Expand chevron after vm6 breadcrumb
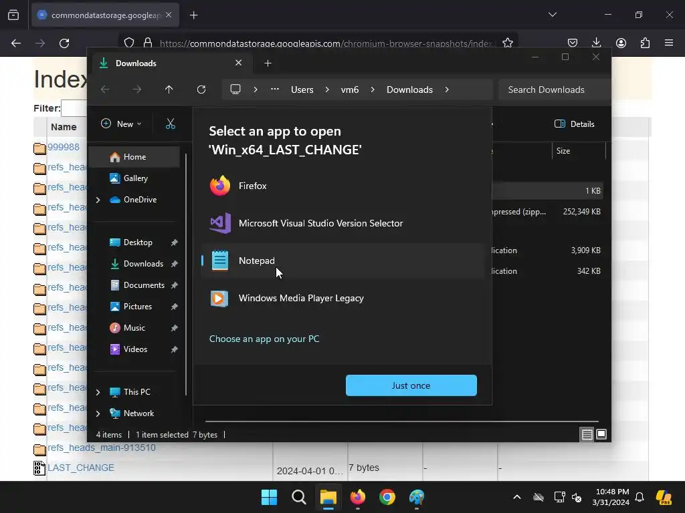Image resolution: width=685 pixels, height=513 pixels. tap(373, 90)
